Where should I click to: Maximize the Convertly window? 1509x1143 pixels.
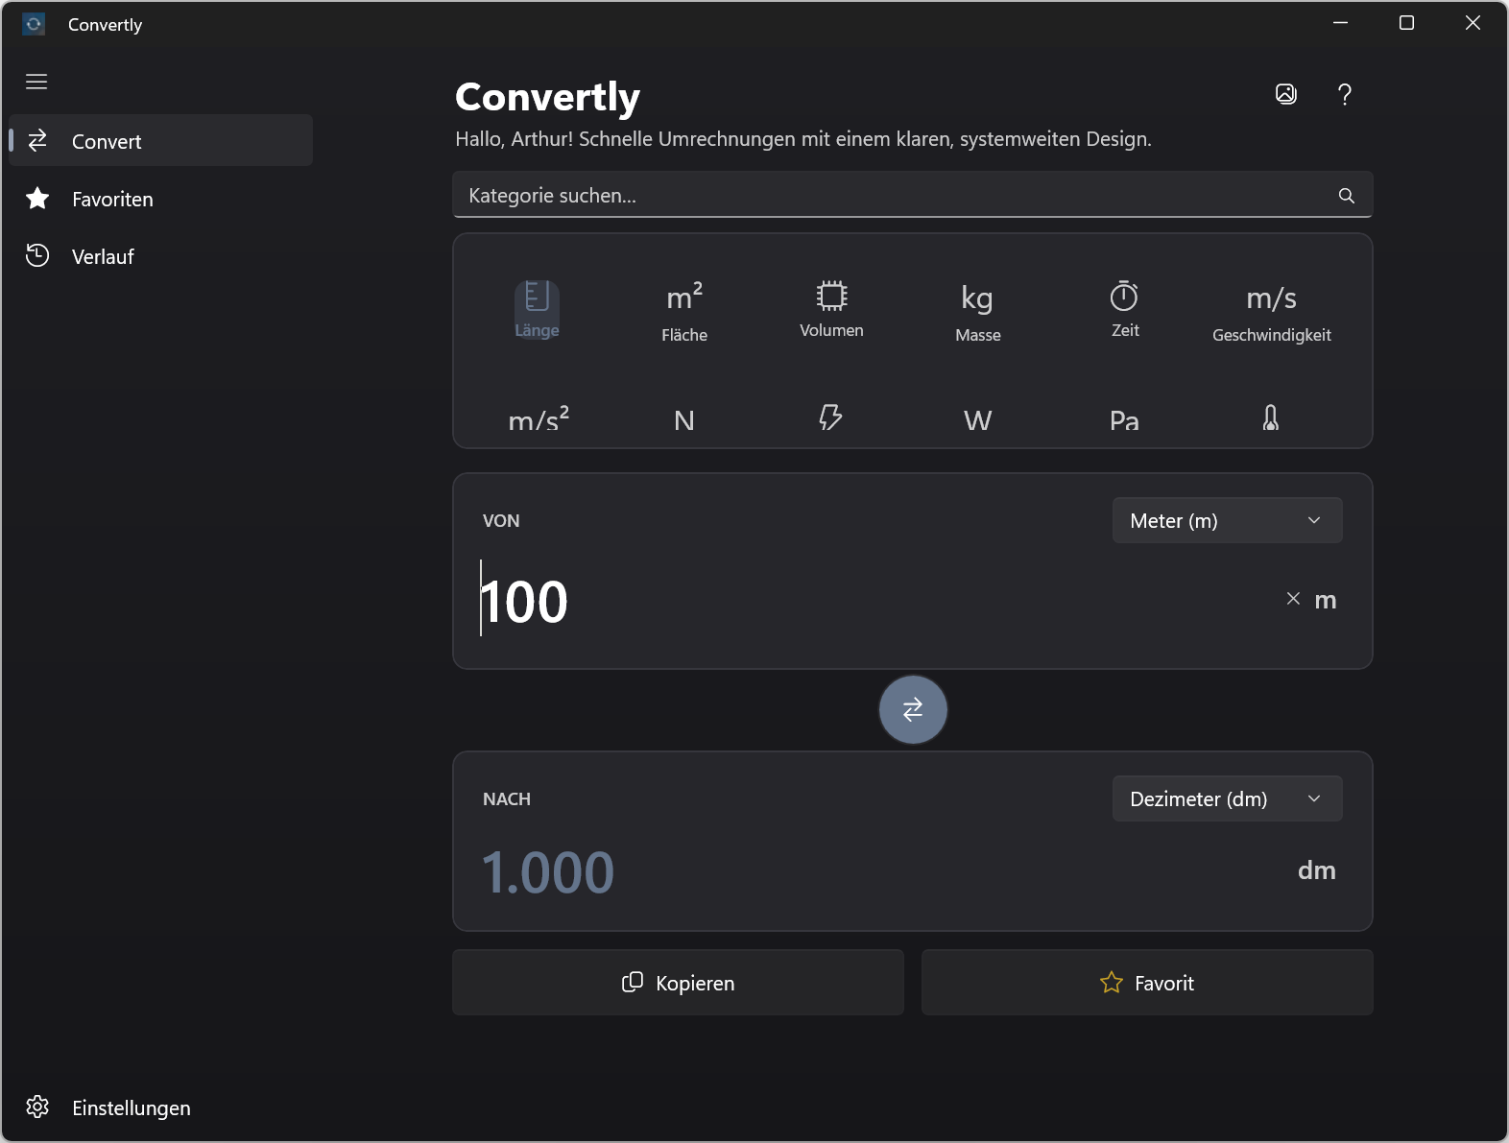[x=1406, y=23]
